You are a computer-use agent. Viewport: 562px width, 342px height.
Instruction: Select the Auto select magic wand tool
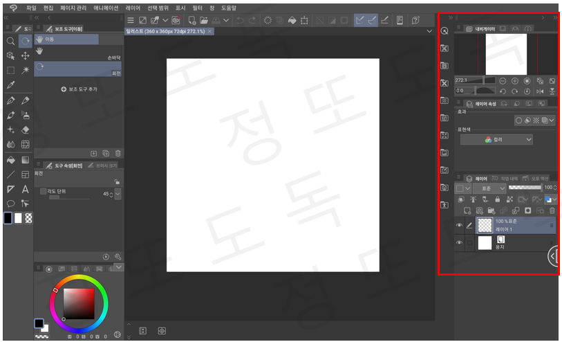pos(26,71)
